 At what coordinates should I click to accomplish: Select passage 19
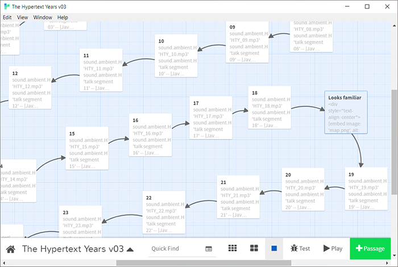(x=366, y=189)
